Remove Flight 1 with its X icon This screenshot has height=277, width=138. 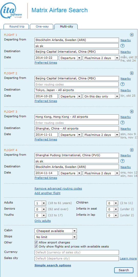(x=132, y=35)
